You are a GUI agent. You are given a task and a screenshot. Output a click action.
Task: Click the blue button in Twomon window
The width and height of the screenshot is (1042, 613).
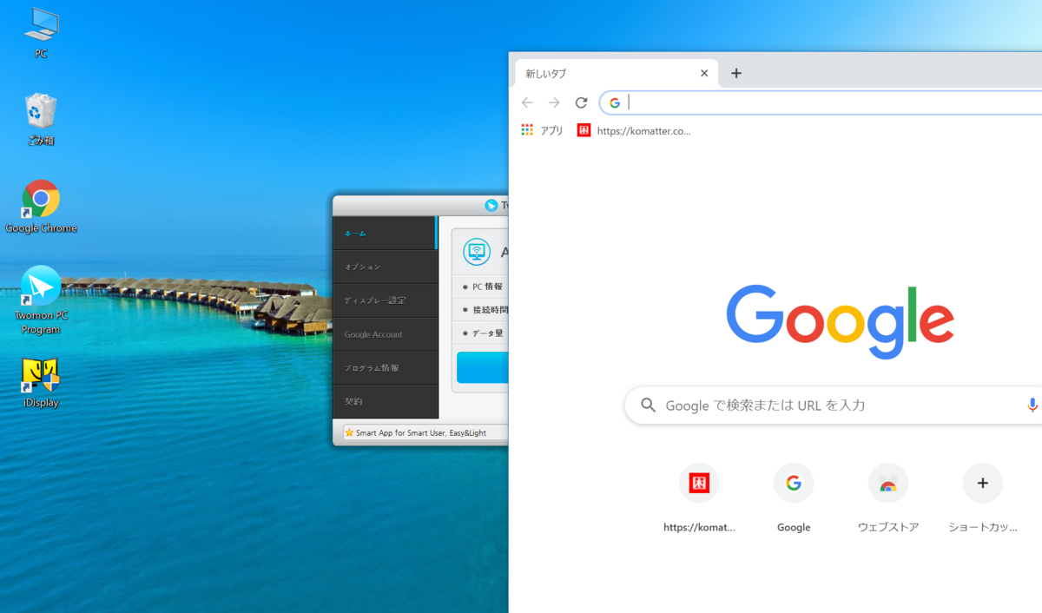[x=483, y=367]
